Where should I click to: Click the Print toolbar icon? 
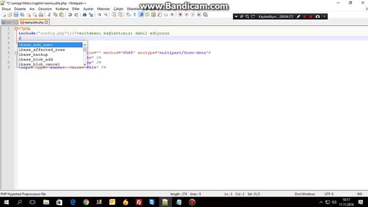click(x=41, y=15)
